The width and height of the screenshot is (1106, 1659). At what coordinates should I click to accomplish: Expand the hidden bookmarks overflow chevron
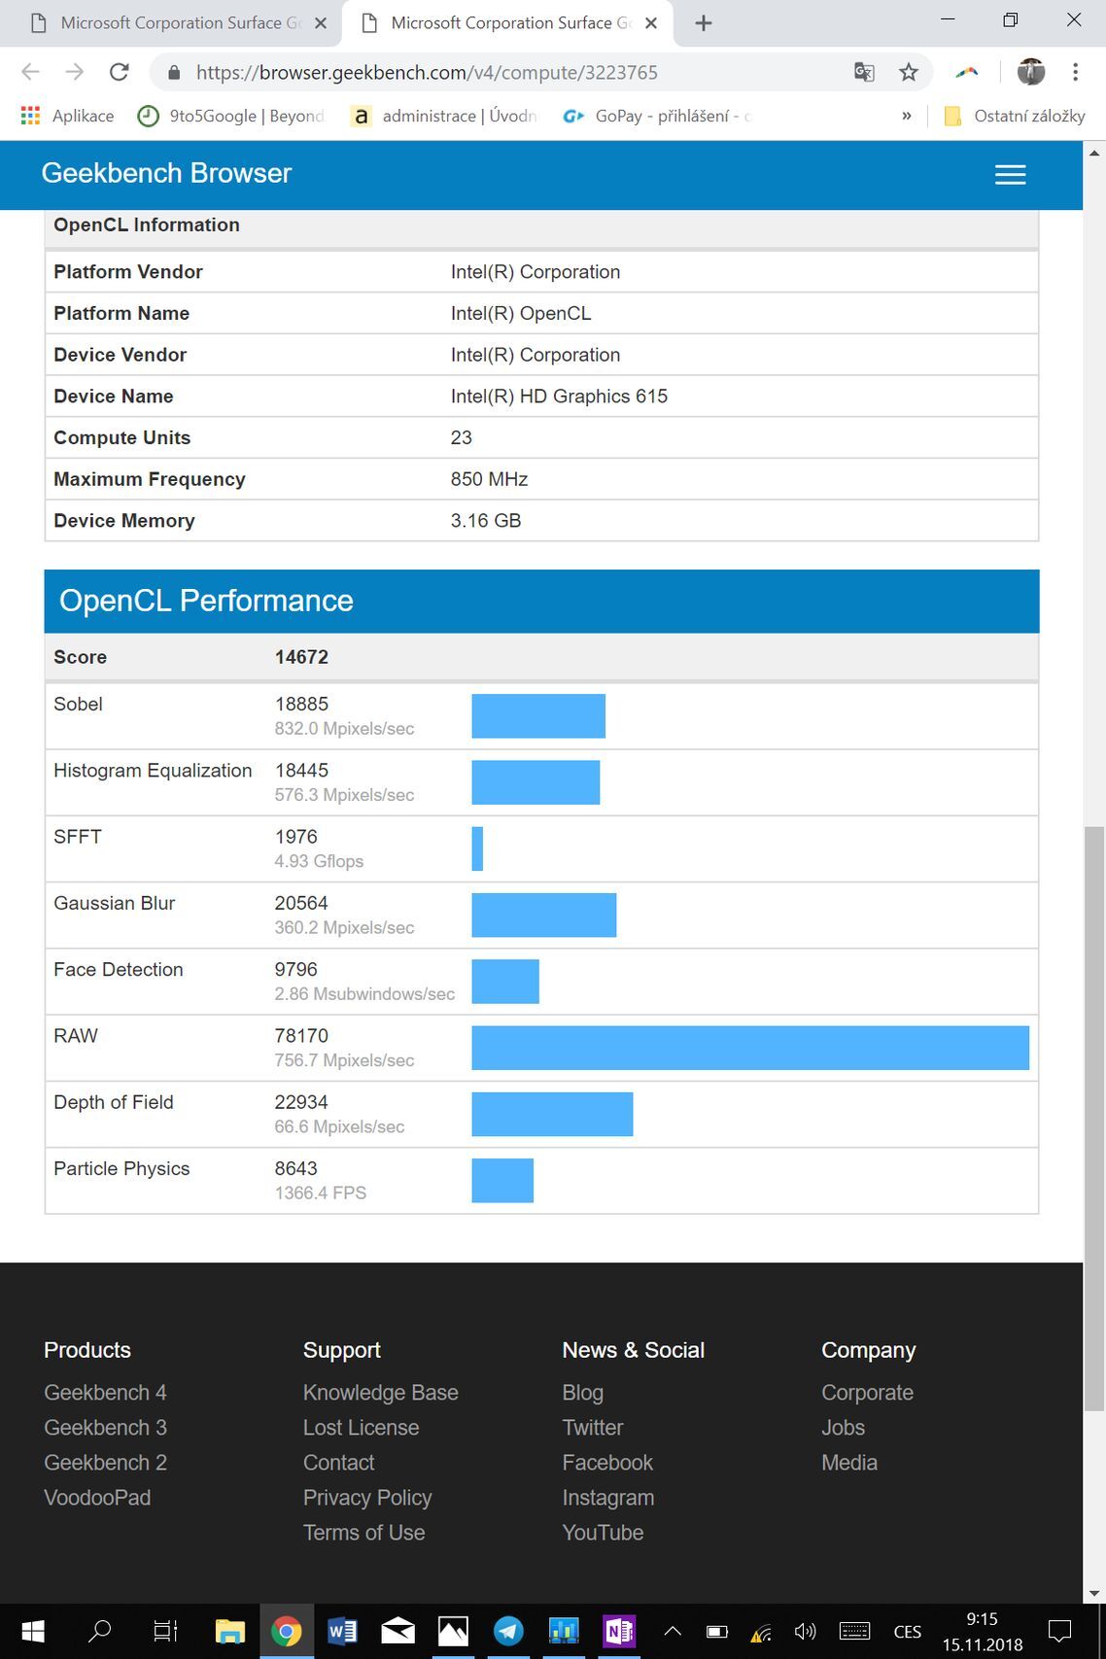tap(906, 116)
